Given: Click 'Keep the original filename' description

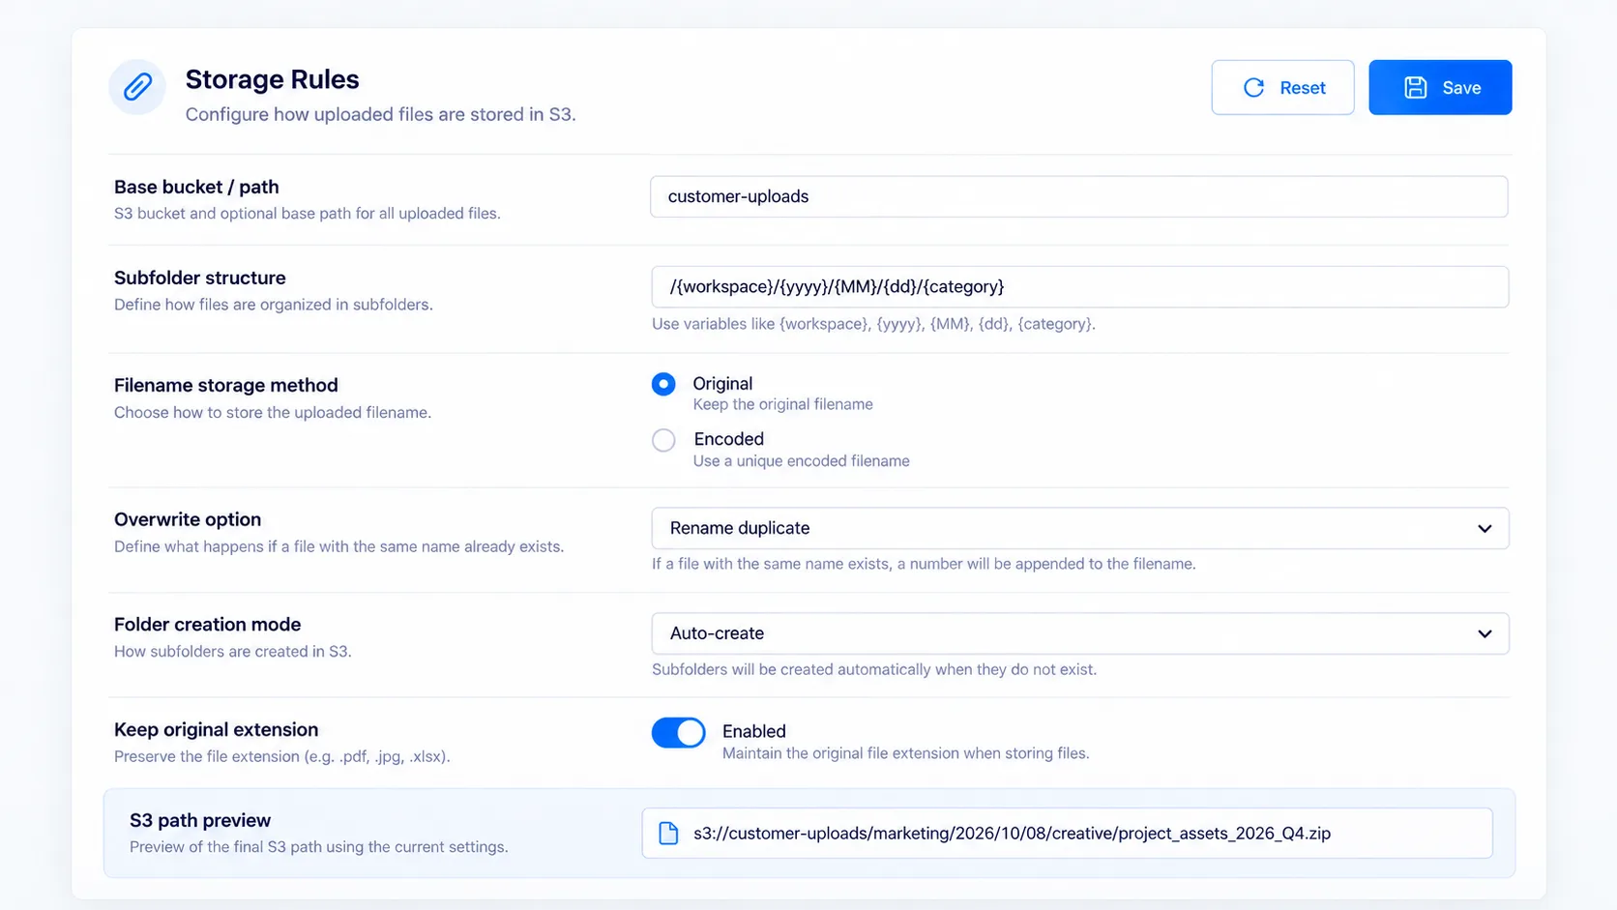Looking at the screenshot, I should (x=782, y=404).
